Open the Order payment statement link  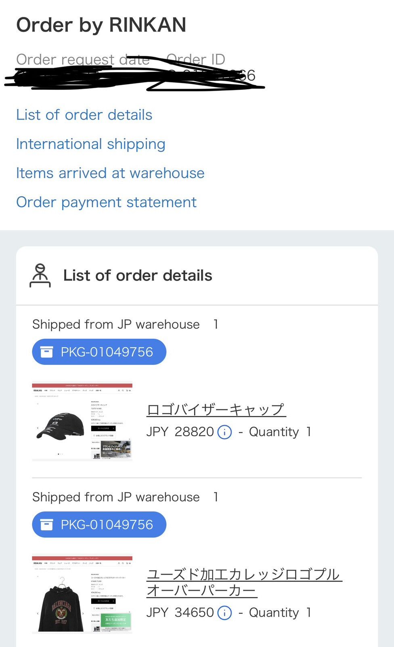pyautogui.click(x=107, y=202)
